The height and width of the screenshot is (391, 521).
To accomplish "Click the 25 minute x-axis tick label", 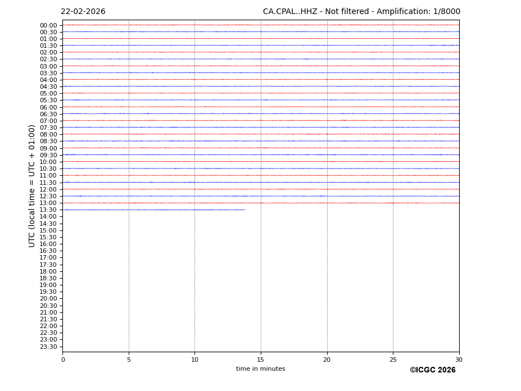I will pyautogui.click(x=393, y=360).
